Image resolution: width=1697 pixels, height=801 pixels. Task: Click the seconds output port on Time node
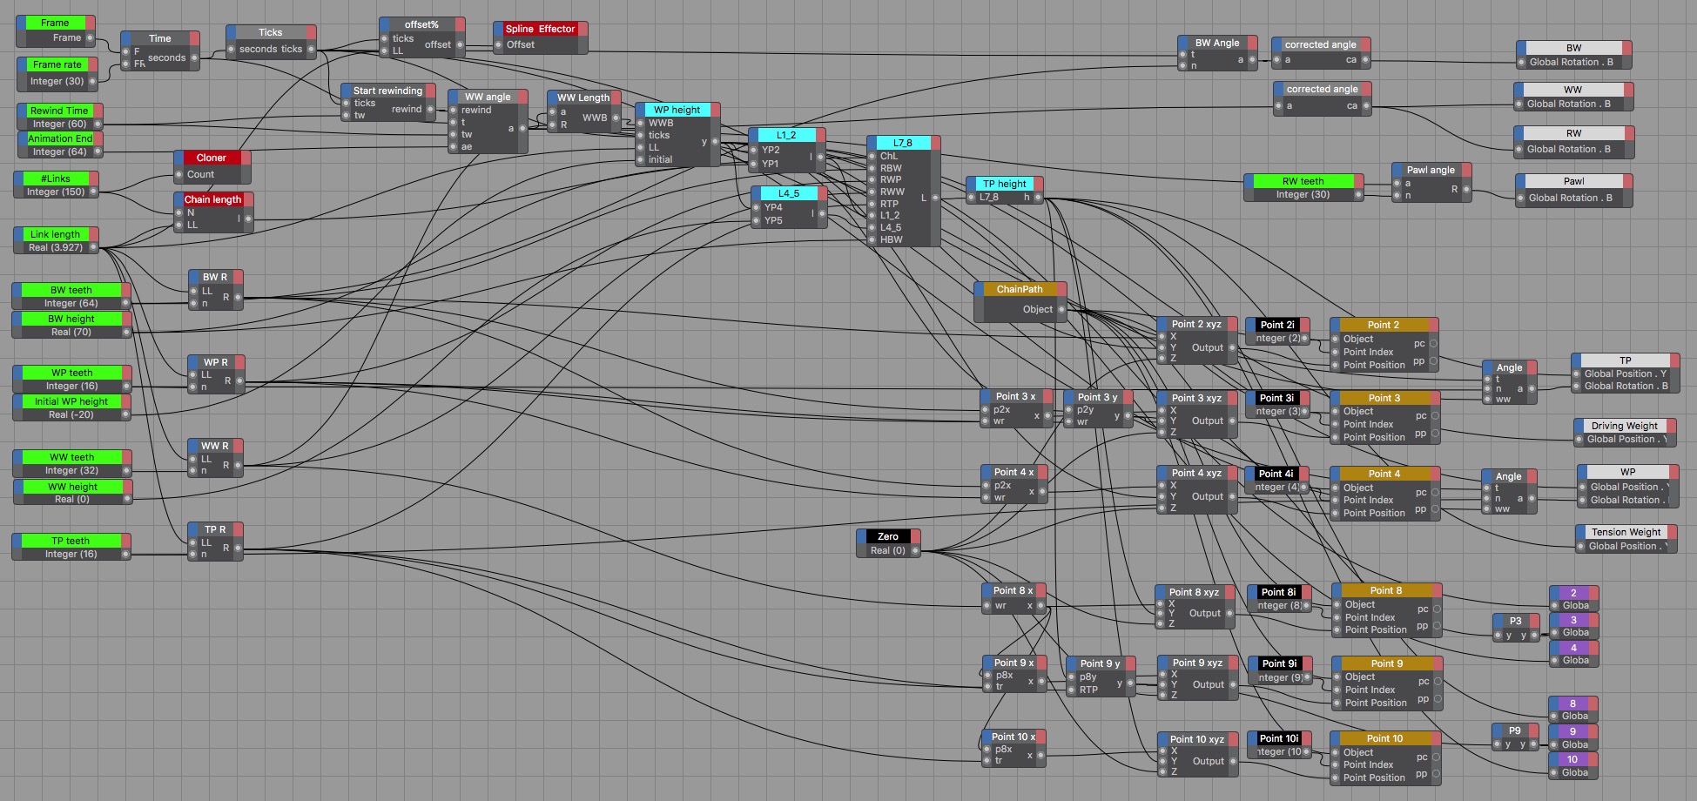pos(194,57)
